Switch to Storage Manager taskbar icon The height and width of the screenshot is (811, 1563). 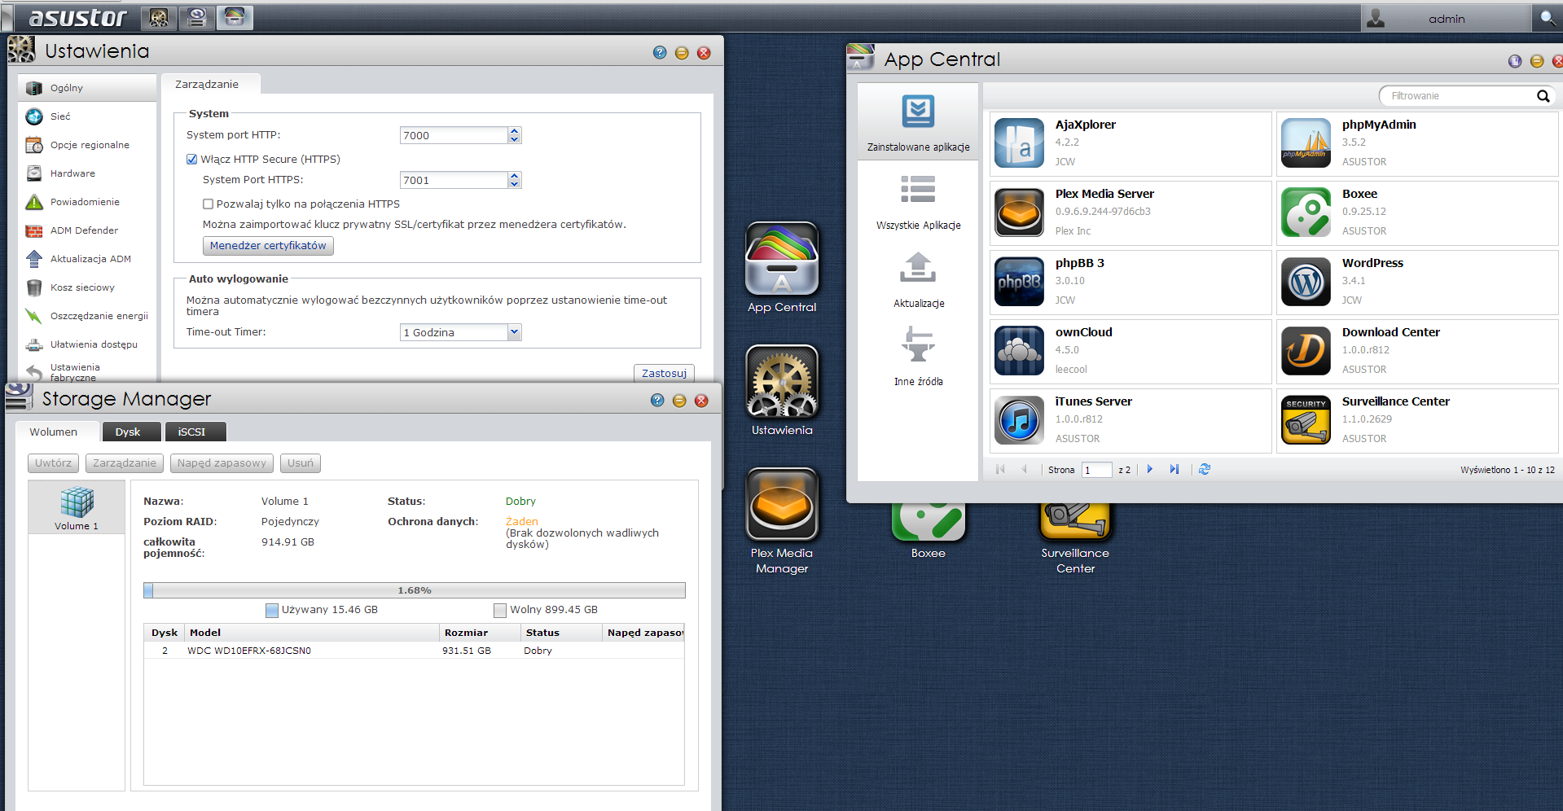[x=196, y=17]
